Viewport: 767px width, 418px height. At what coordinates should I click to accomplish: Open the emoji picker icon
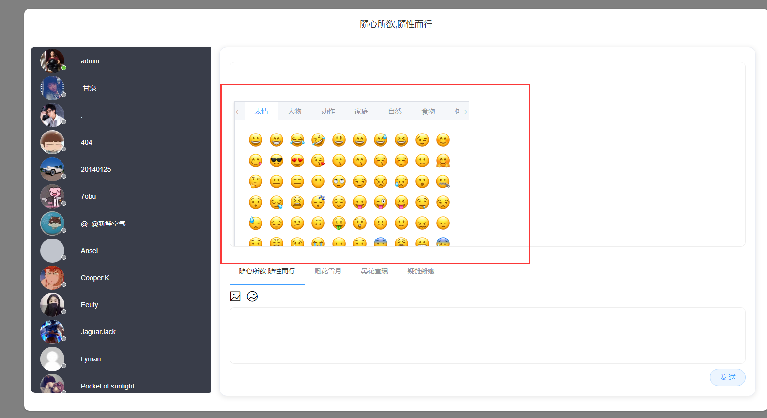pos(252,297)
